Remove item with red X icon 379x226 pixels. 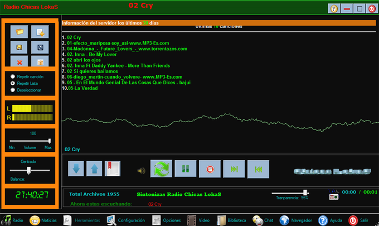pos(19,61)
